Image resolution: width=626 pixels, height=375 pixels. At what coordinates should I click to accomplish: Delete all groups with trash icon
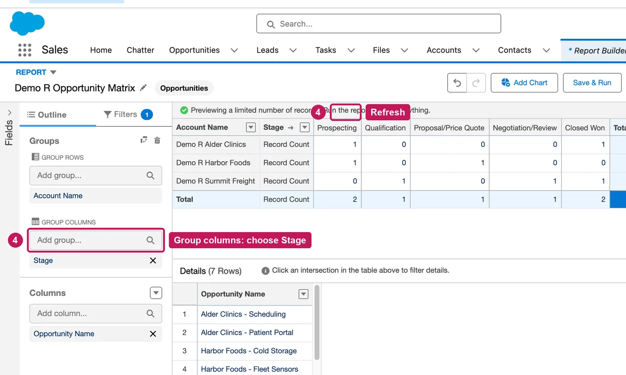pyautogui.click(x=157, y=140)
